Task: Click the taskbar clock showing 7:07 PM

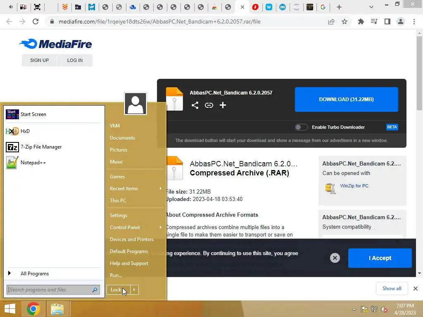Action: click(405, 309)
